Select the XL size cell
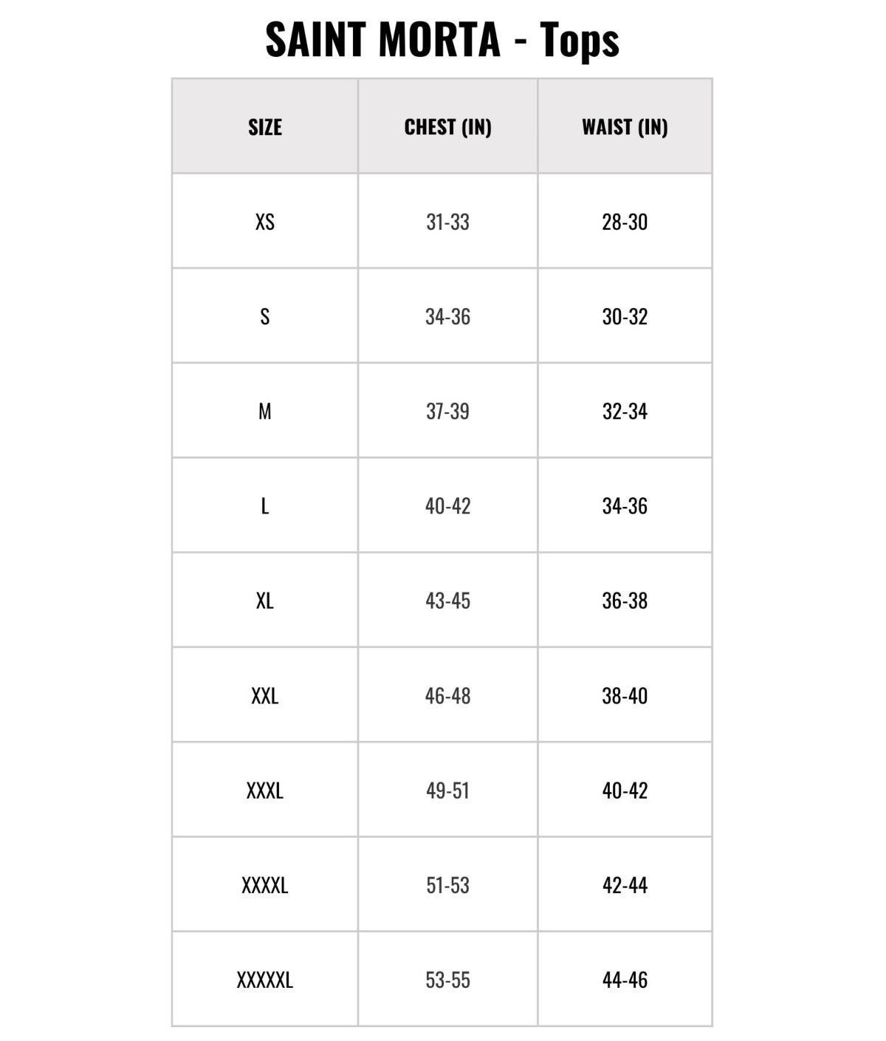 pyautogui.click(x=265, y=601)
